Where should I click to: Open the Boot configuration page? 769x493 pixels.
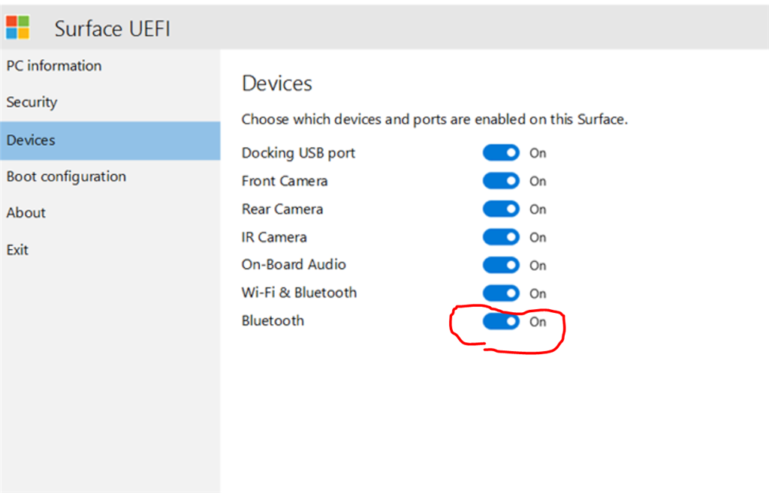(x=66, y=176)
